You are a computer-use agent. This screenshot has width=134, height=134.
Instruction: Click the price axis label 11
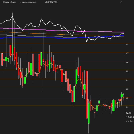[127, 107]
